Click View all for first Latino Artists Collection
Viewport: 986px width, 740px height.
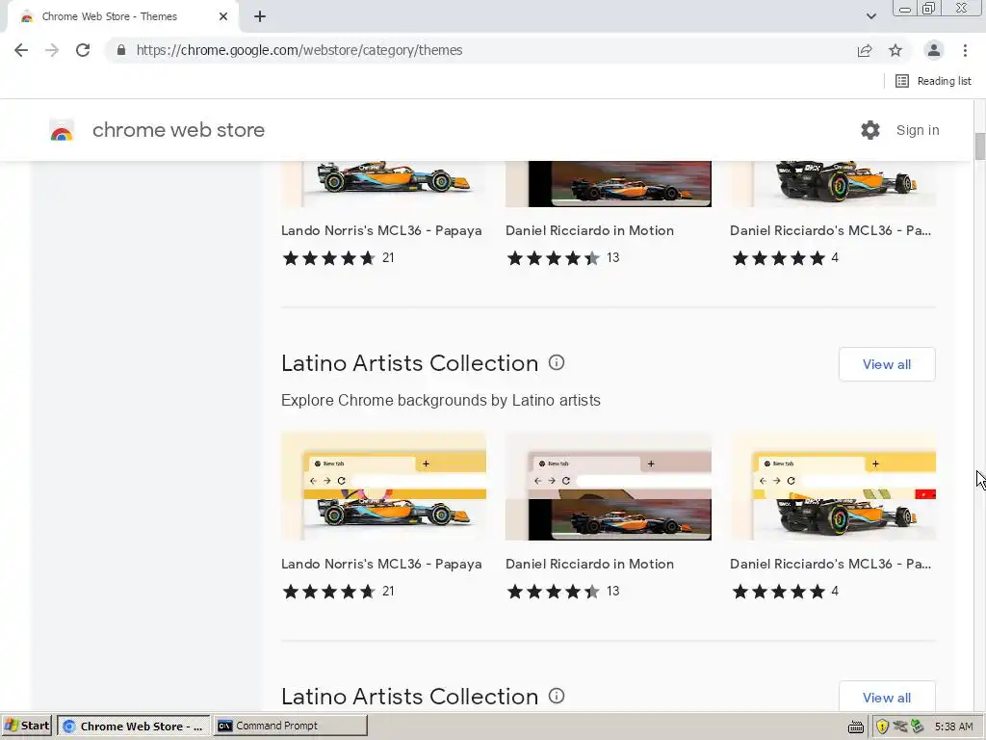pos(887,364)
